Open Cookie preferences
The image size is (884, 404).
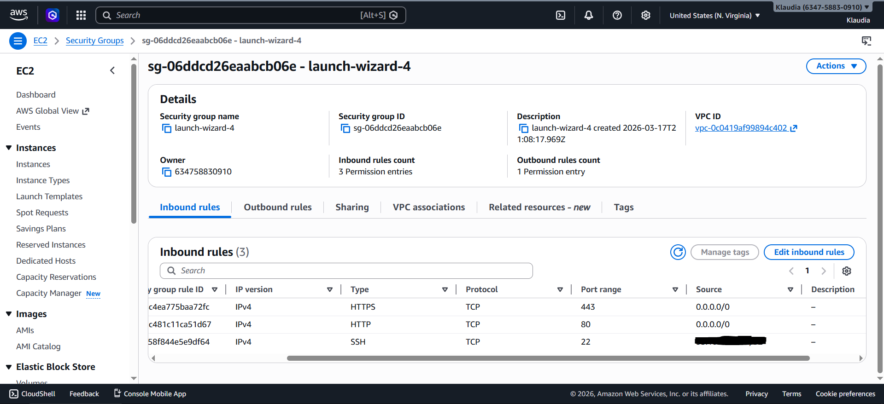pyautogui.click(x=845, y=394)
